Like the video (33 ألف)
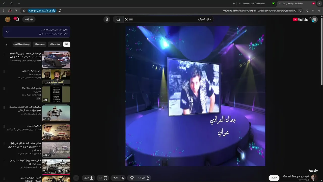323x182 pixels. point(144,178)
